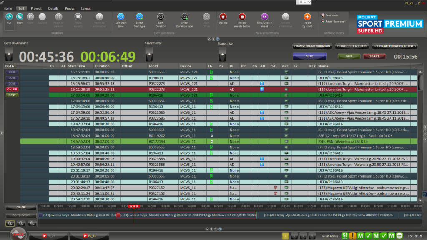Click the Switch Start type icon

(x=139, y=17)
